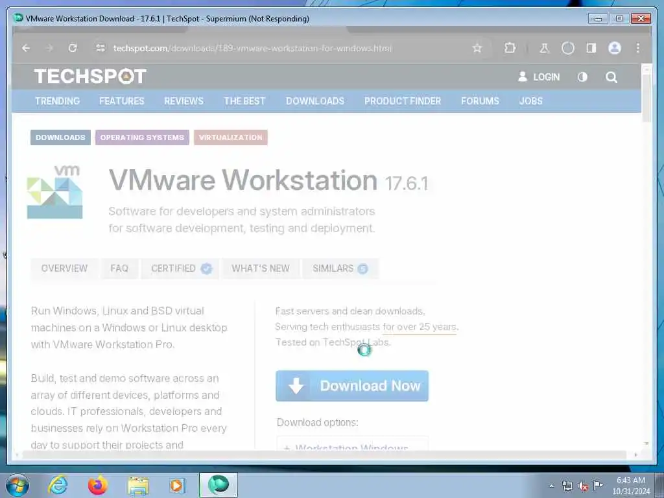This screenshot has width=664, height=498.
Task: Toggle dark mode with the contrast icon
Action: tap(582, 77)
